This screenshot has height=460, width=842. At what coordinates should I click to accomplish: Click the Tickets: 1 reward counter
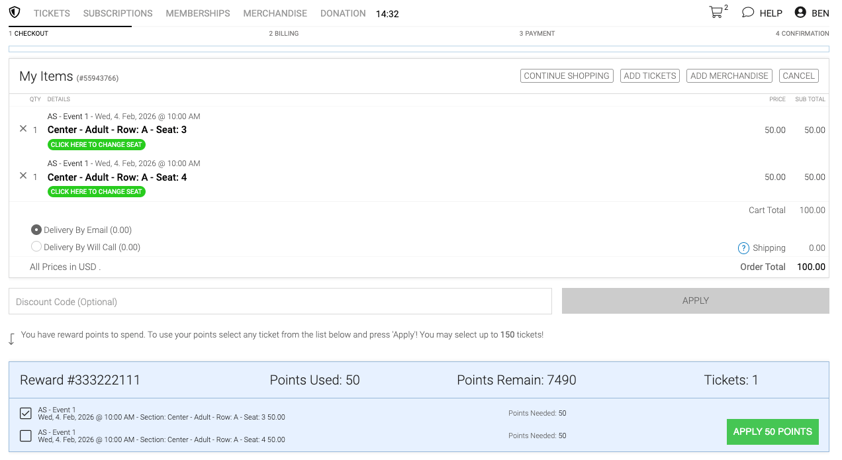[x=731, y=380]
